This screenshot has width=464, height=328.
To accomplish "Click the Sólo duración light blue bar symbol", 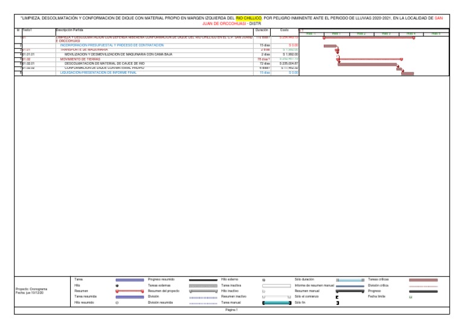I will click(350, 280).
